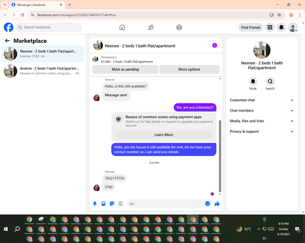Bookmark this page star icon
Viewport: 305px width, 243px height.
click(279, 15)
